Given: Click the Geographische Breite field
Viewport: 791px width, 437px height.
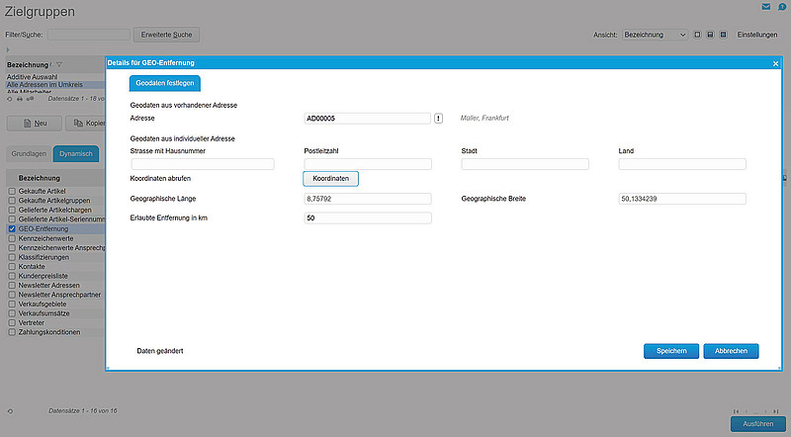Looking at the screenshot, I should 682,199.
